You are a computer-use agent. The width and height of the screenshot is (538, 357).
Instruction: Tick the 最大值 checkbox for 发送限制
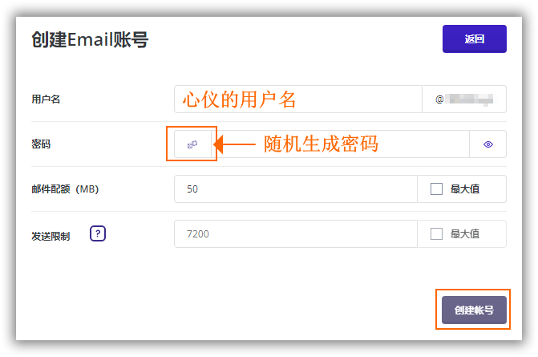pos(437,234)
